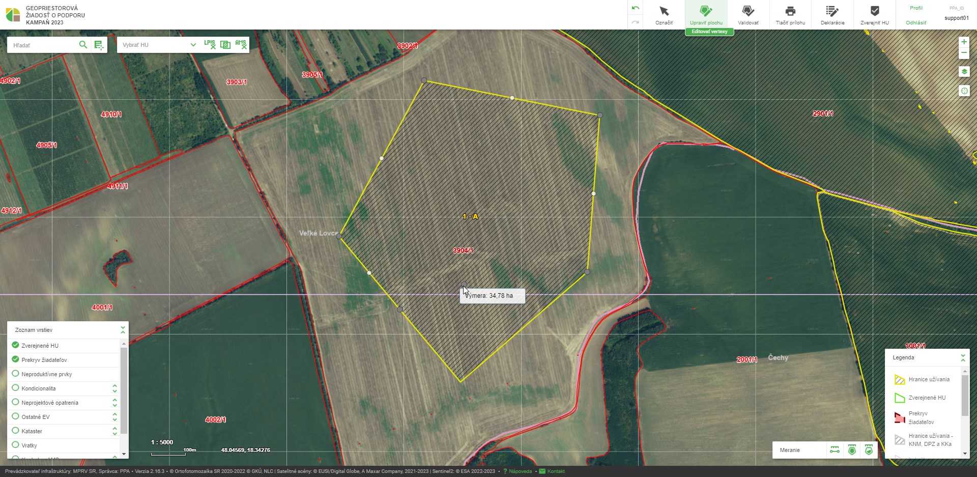This screenshot has height=477, width=977.
Task: Open the Deklarácie tool
Action: pos(832,15)
